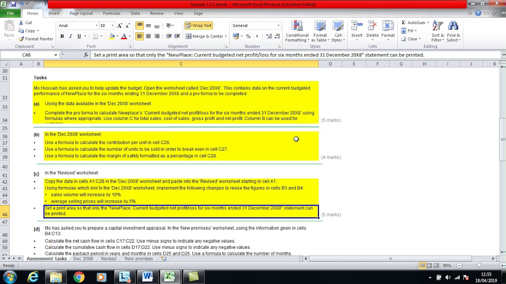Viewport: 506px width, 284px height.
Task: Open the Revised worksheet tab
Action: pyautogui.click(x=108, y=259)
